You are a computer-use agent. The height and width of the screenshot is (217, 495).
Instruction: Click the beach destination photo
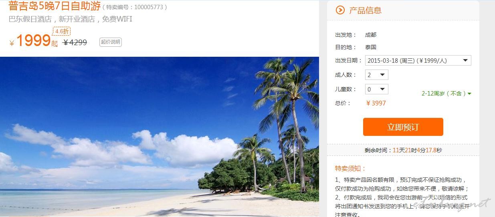click(160, 137)
